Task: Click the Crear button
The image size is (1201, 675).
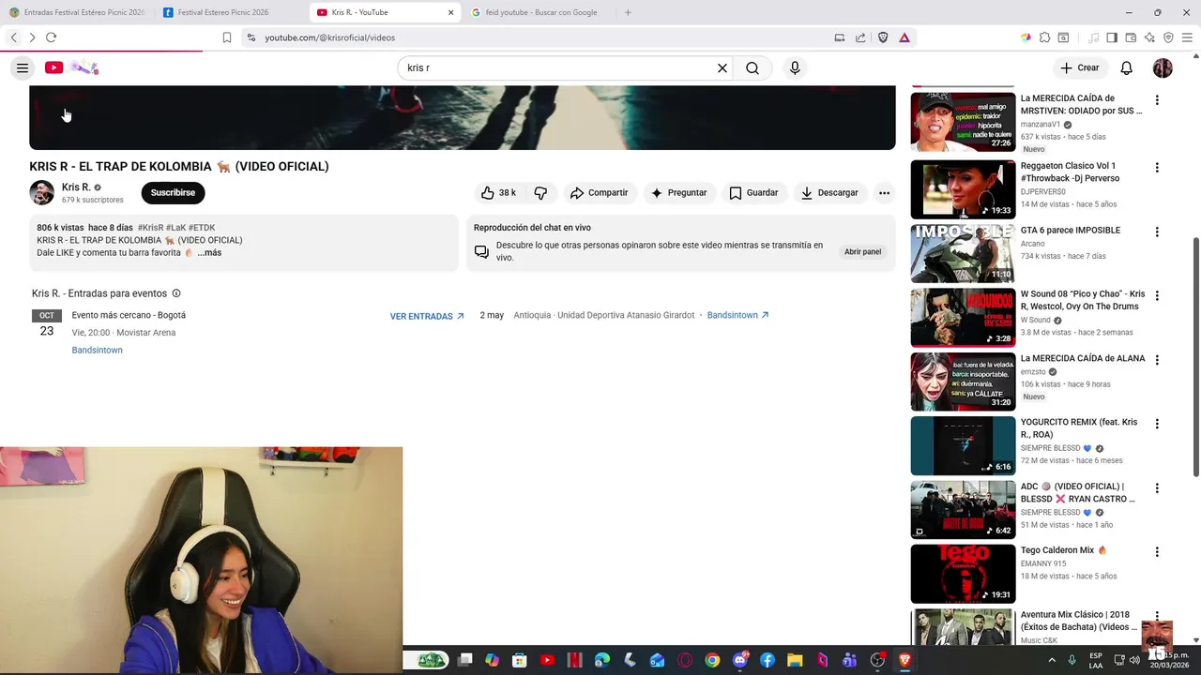Action: point(1080,67)
